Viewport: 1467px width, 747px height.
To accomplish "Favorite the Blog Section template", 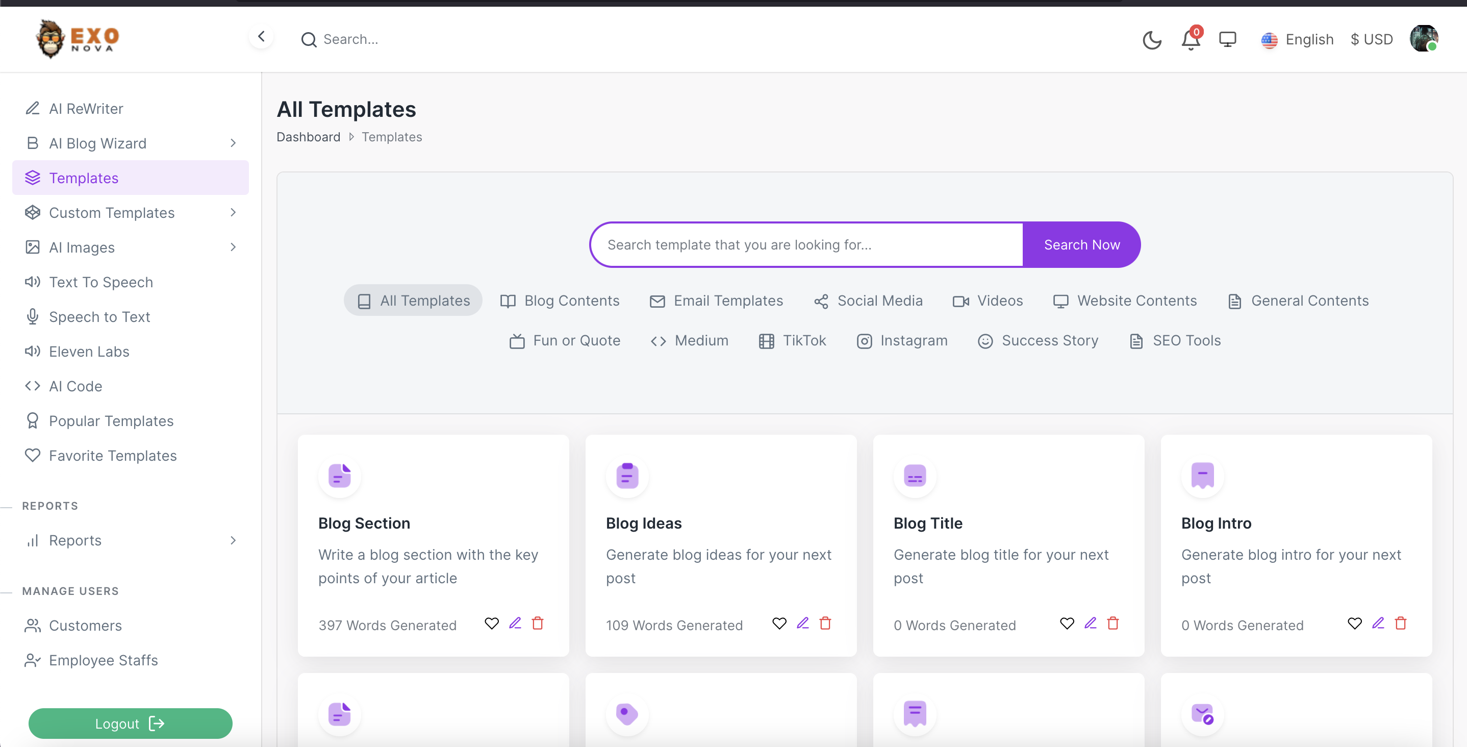I will point(492,624).
